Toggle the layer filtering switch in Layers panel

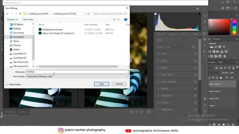(238, 67)
